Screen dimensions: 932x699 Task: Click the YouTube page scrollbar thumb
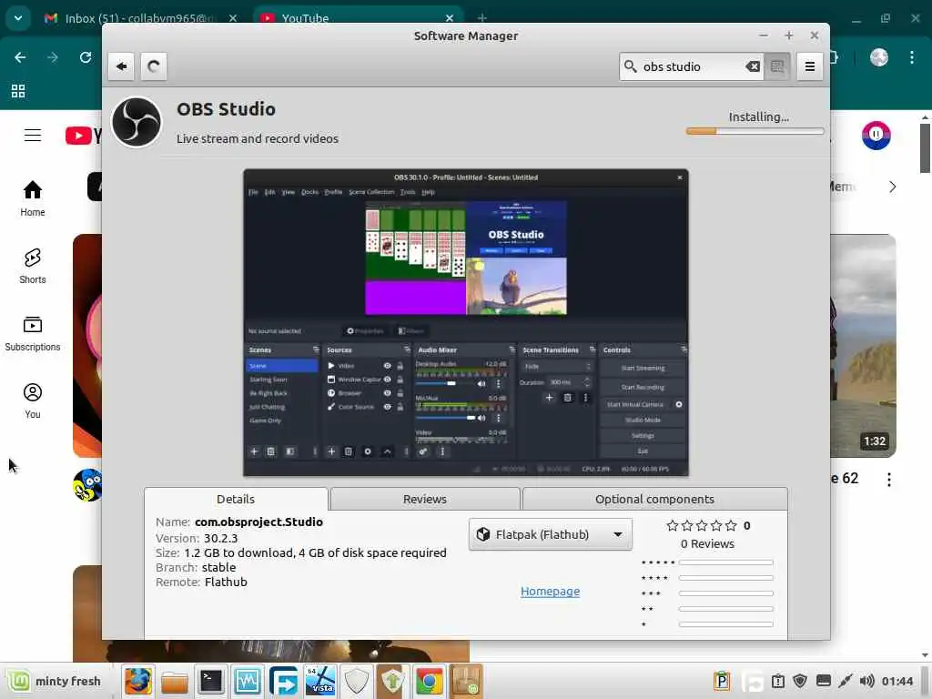(x=925, y=147)
